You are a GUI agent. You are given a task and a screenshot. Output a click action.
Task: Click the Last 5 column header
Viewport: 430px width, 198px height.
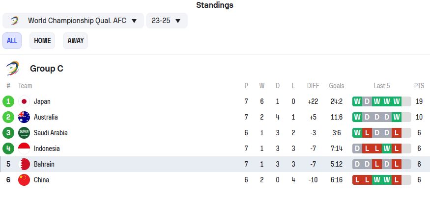point(382,86)
